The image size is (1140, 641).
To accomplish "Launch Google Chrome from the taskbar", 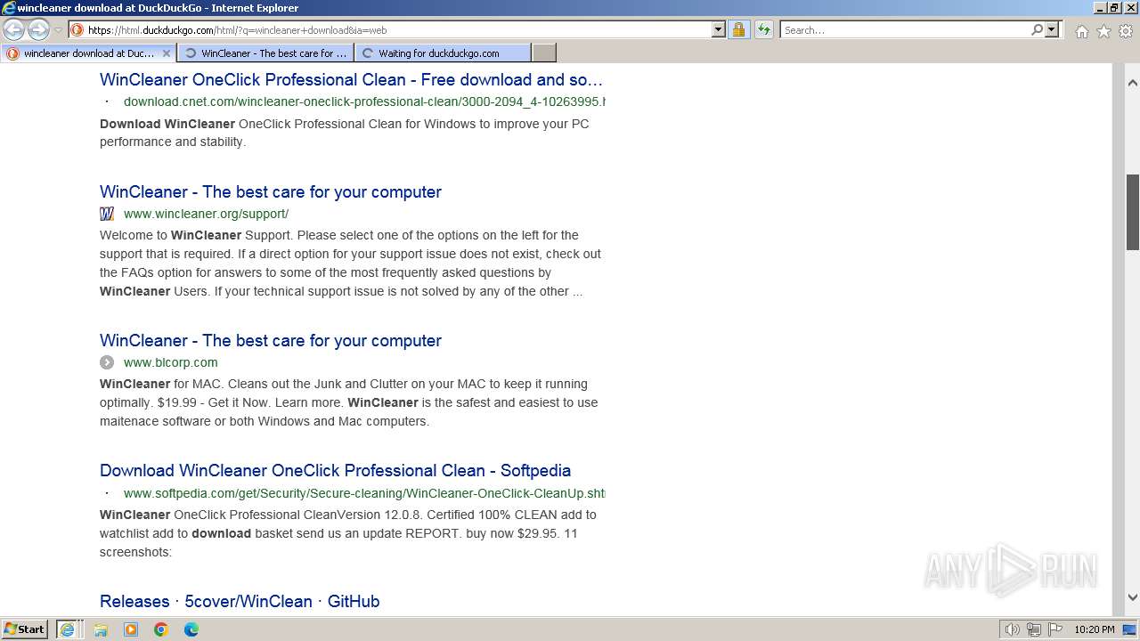I will click(x=161, y=629).
